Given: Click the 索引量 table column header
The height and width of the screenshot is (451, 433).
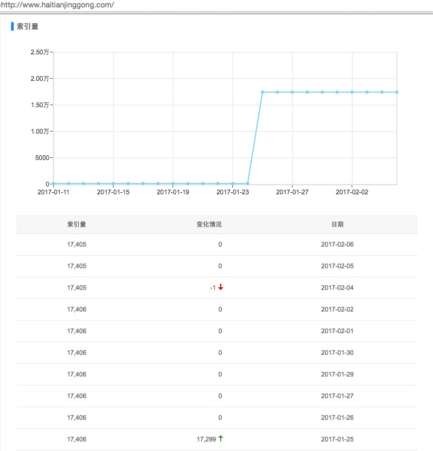Looking at the screenshot, I should click(x=77, y=224).
